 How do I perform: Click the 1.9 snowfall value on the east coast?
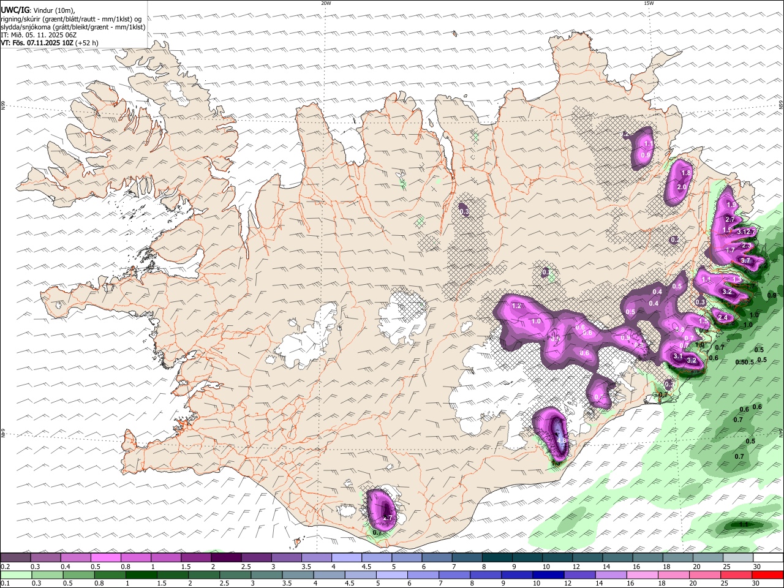pyautogui.click(x=731, y=205)
